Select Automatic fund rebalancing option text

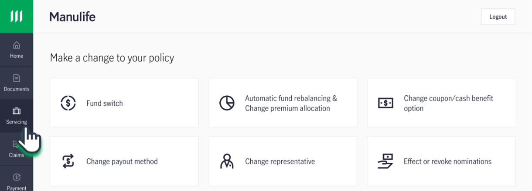291,103
